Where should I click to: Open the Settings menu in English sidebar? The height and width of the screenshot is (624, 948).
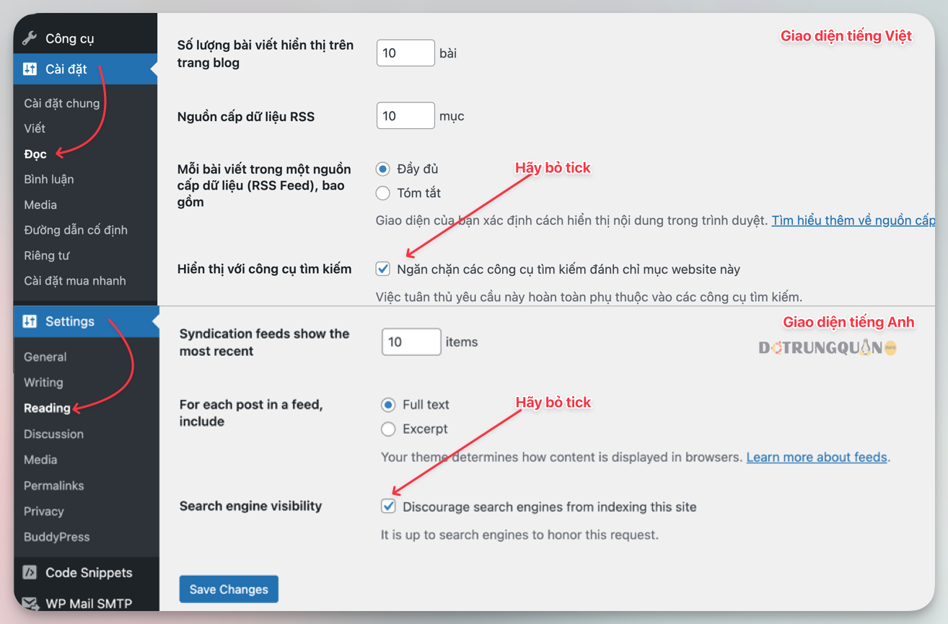87,321
